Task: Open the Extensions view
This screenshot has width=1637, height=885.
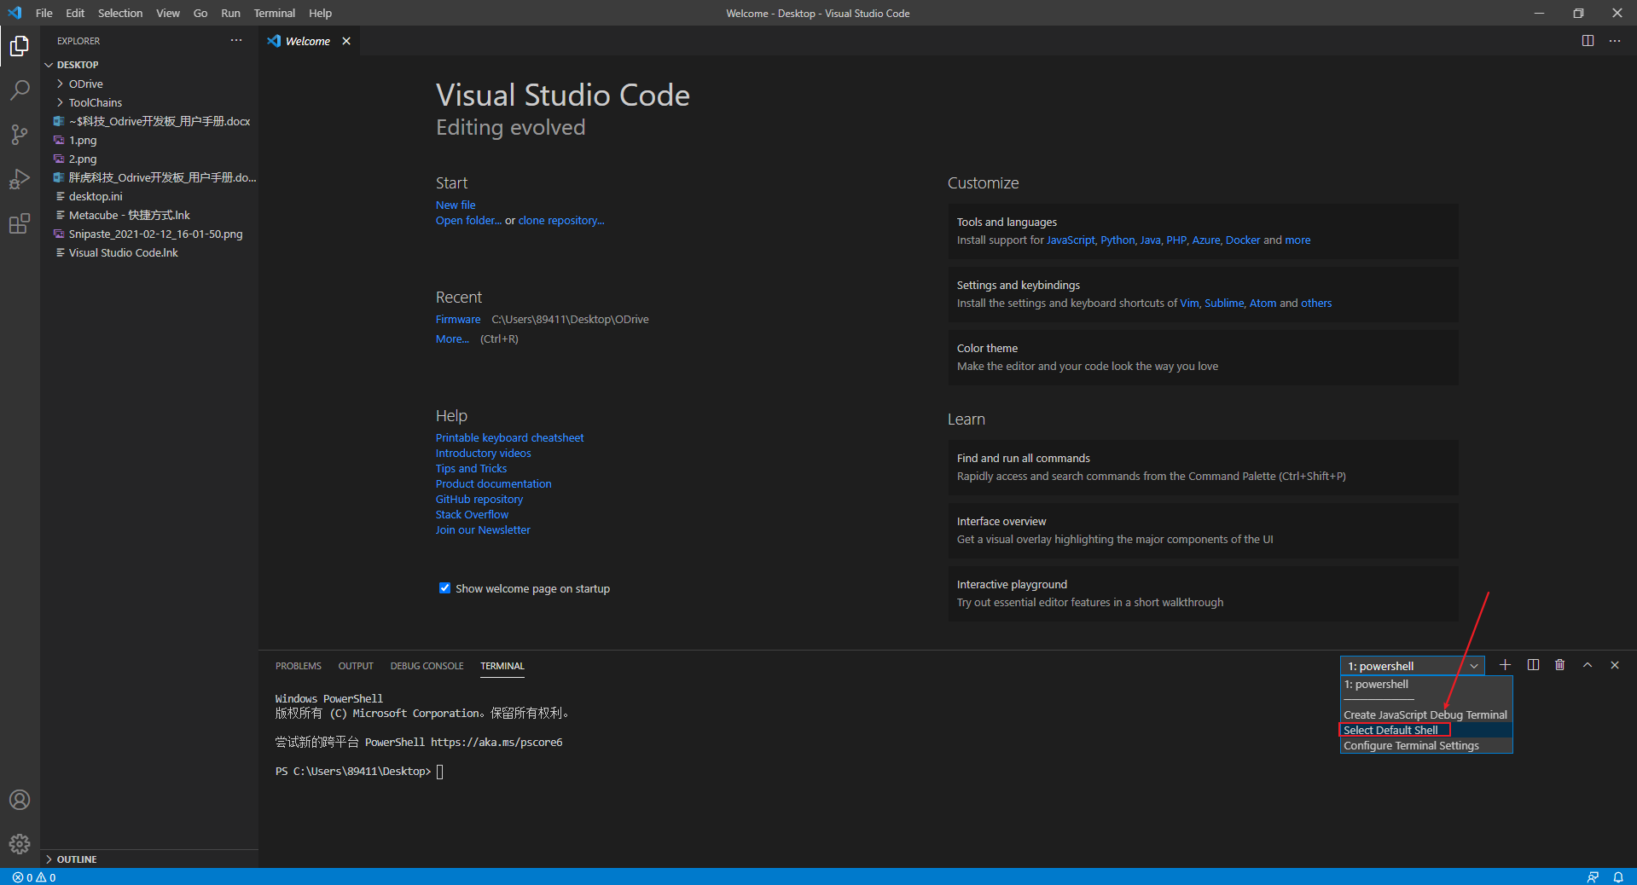Action: pos(20,223)
